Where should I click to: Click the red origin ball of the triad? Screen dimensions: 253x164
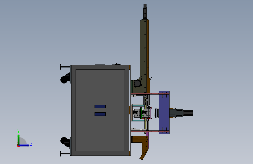18,146
